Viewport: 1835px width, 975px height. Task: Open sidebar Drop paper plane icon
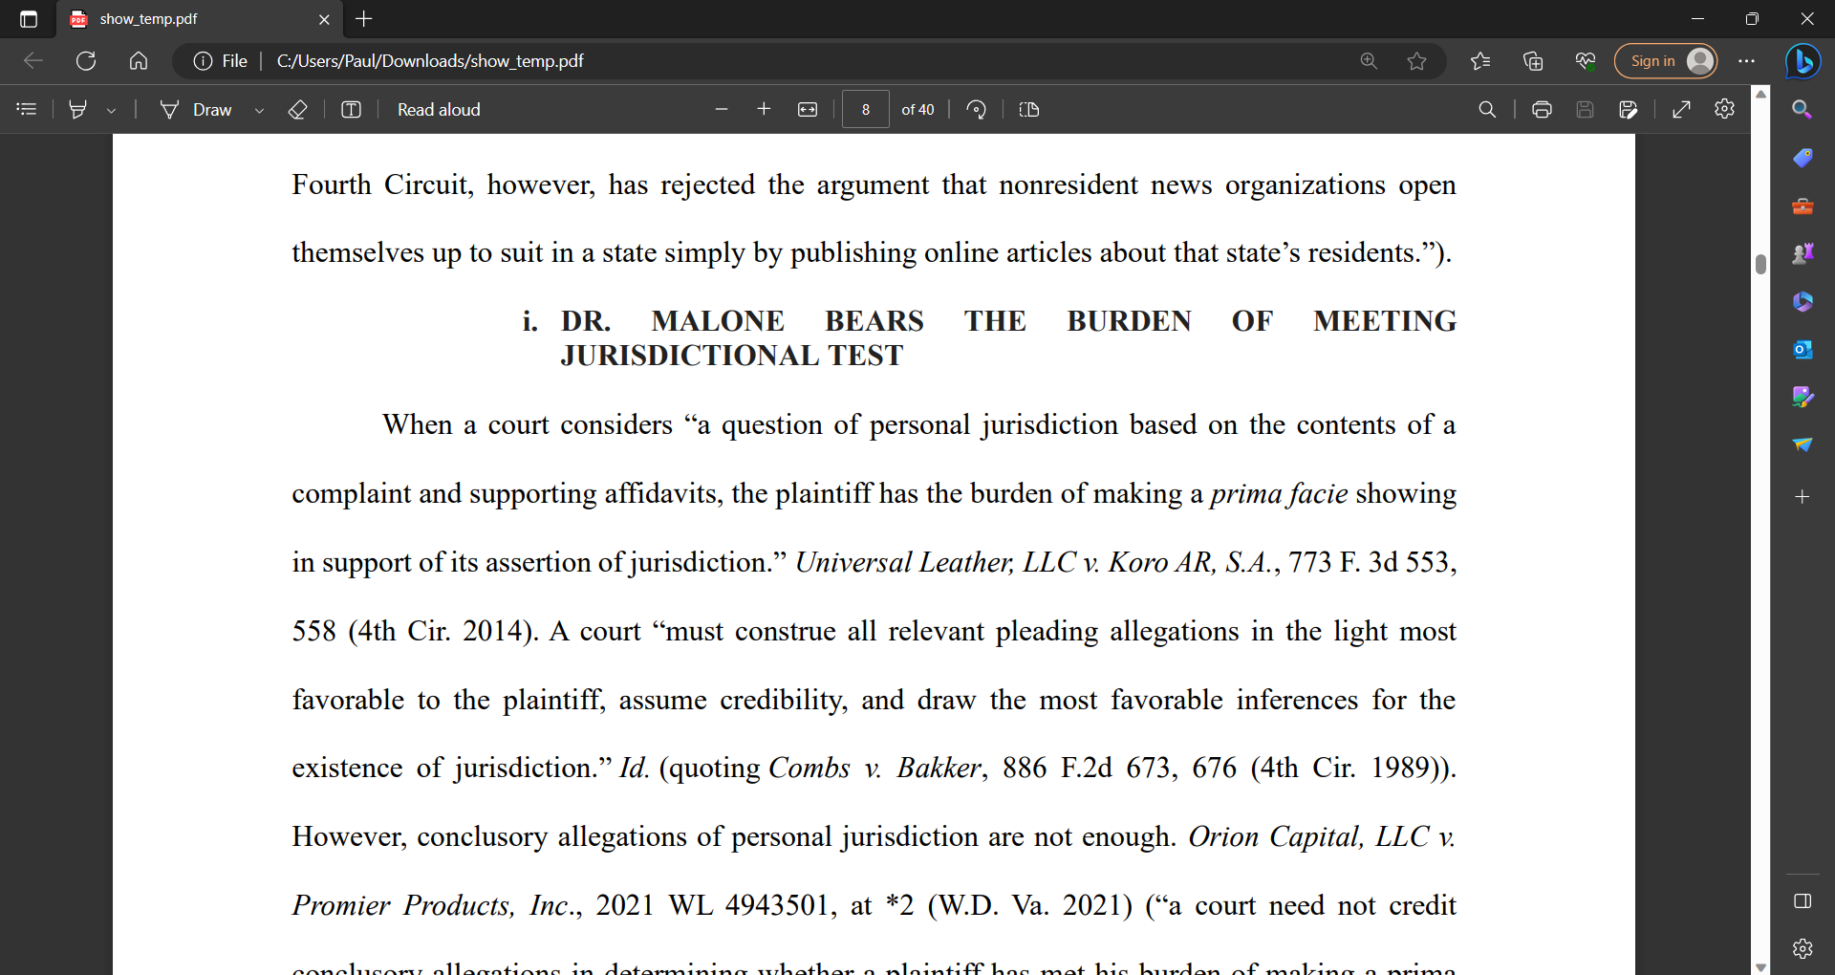click(1803, 444)
